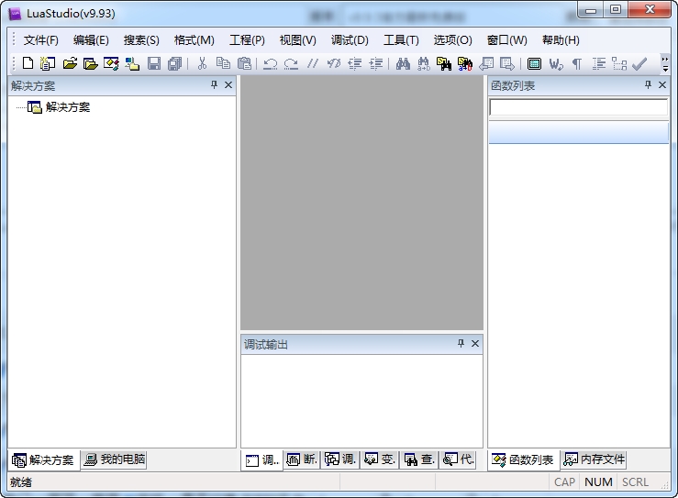The width and height of the screenshot is (678, 498).
Task: Toggle the show paragraph marks icon
Action: pyautogui.click(x=577, y=63)
